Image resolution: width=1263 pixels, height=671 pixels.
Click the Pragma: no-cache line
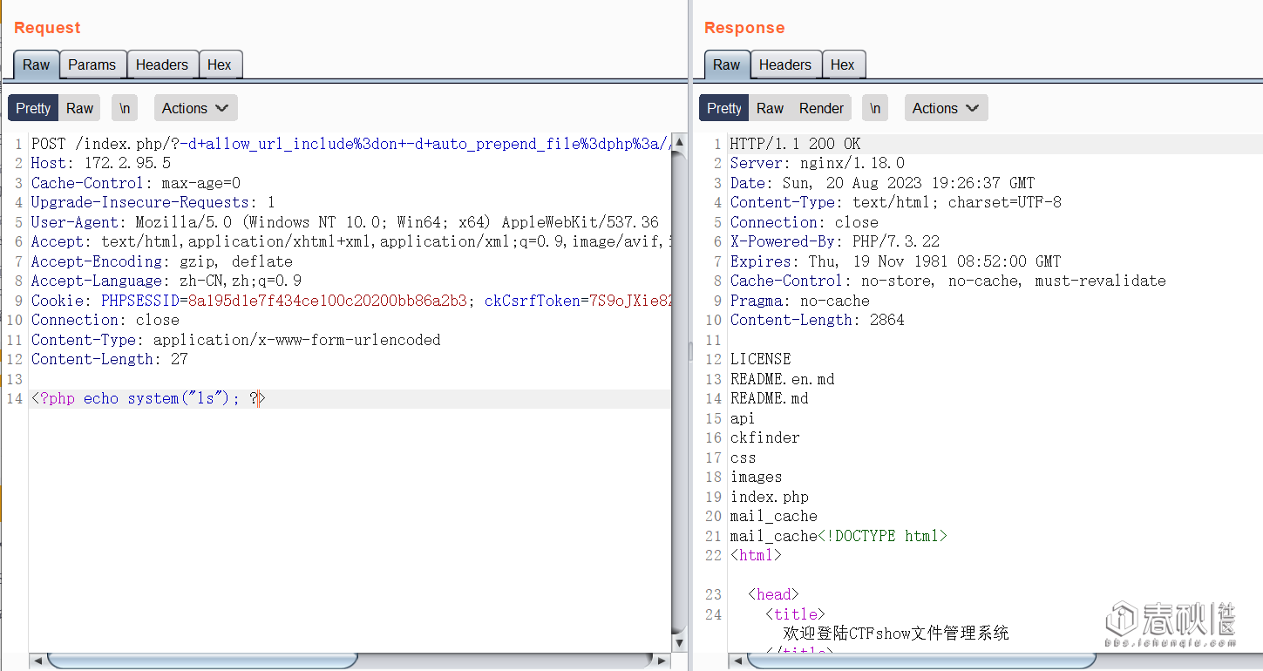click(800, 301)
